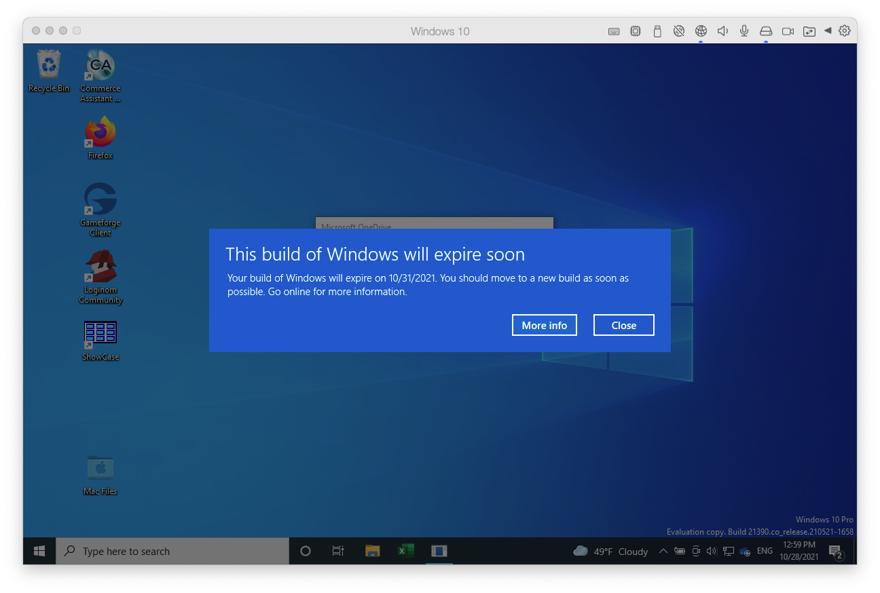Click the More info button
Screen dimensions: 880x593
click(x=545, y=325)
